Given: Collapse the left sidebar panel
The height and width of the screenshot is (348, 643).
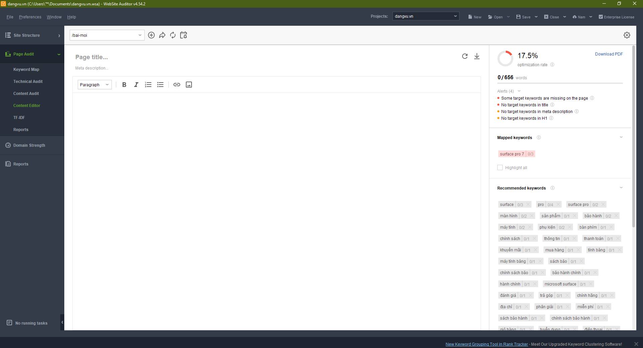Looking at the screenshot, I should pyautogui.click(x=62, y=322).
